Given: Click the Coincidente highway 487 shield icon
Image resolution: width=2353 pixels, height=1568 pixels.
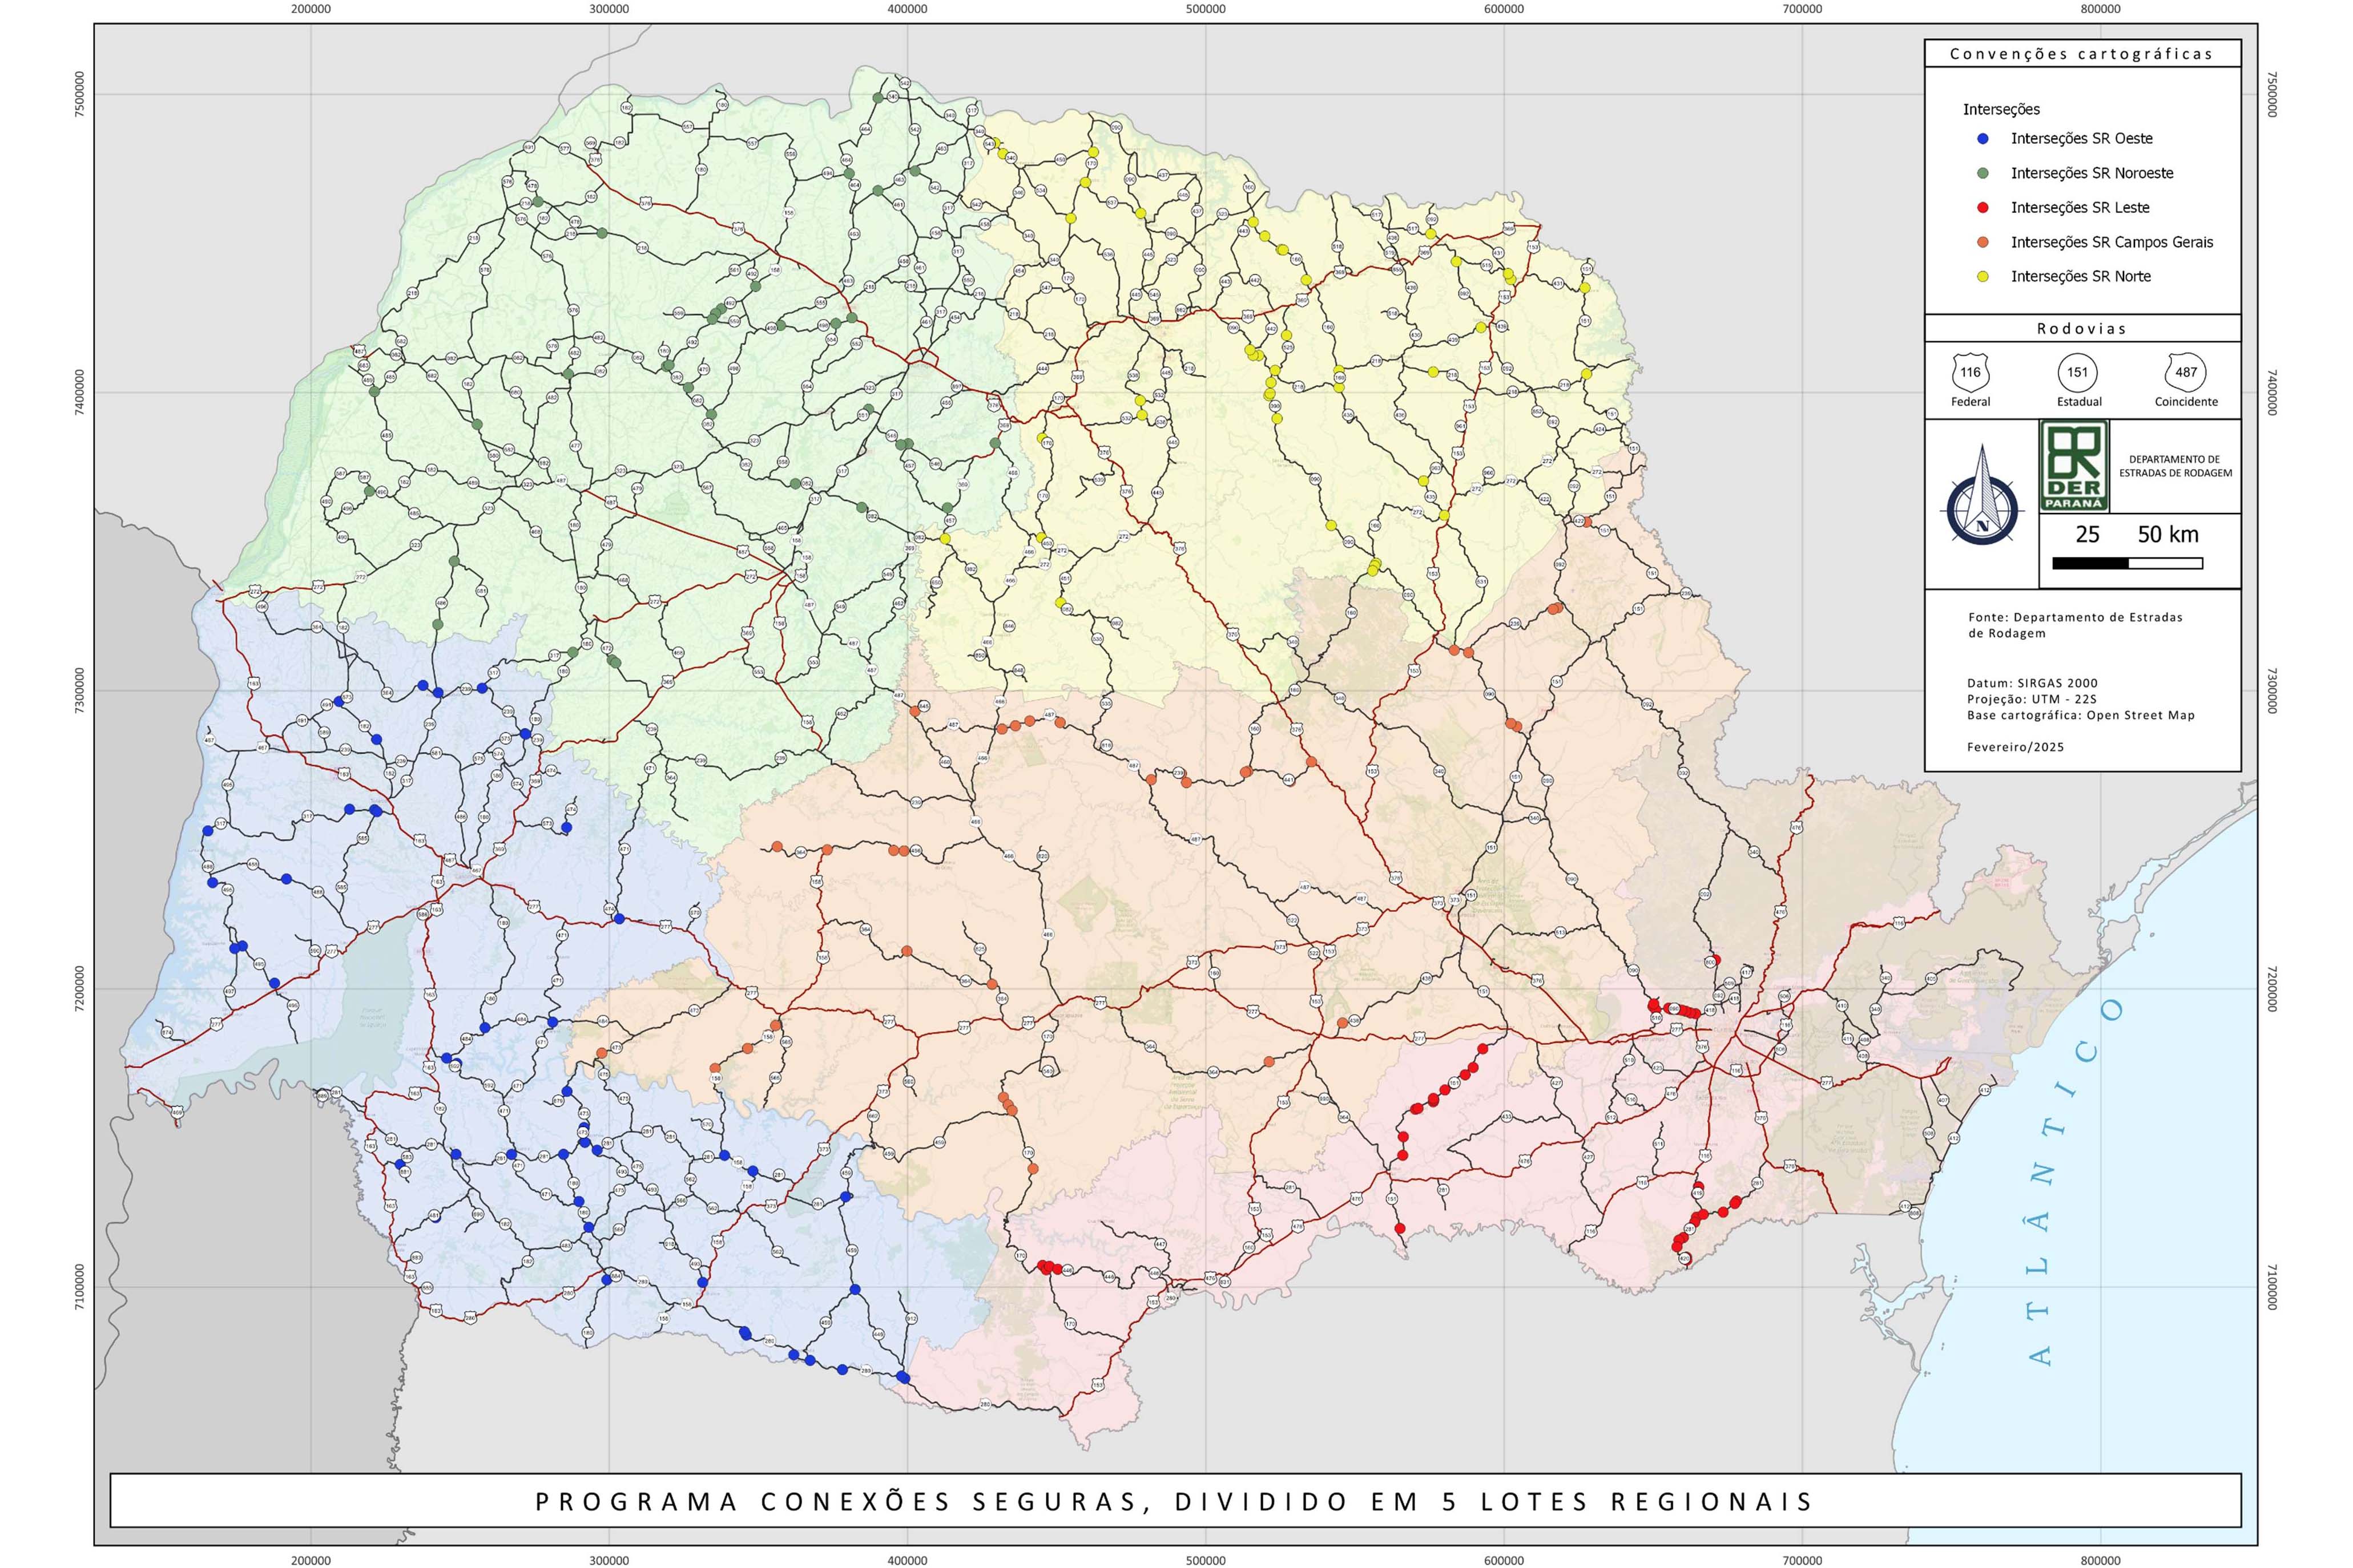Looking at the screenshot, I should click(2186, 372).
